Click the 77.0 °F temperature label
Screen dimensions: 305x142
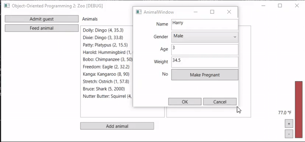point(285,113)
